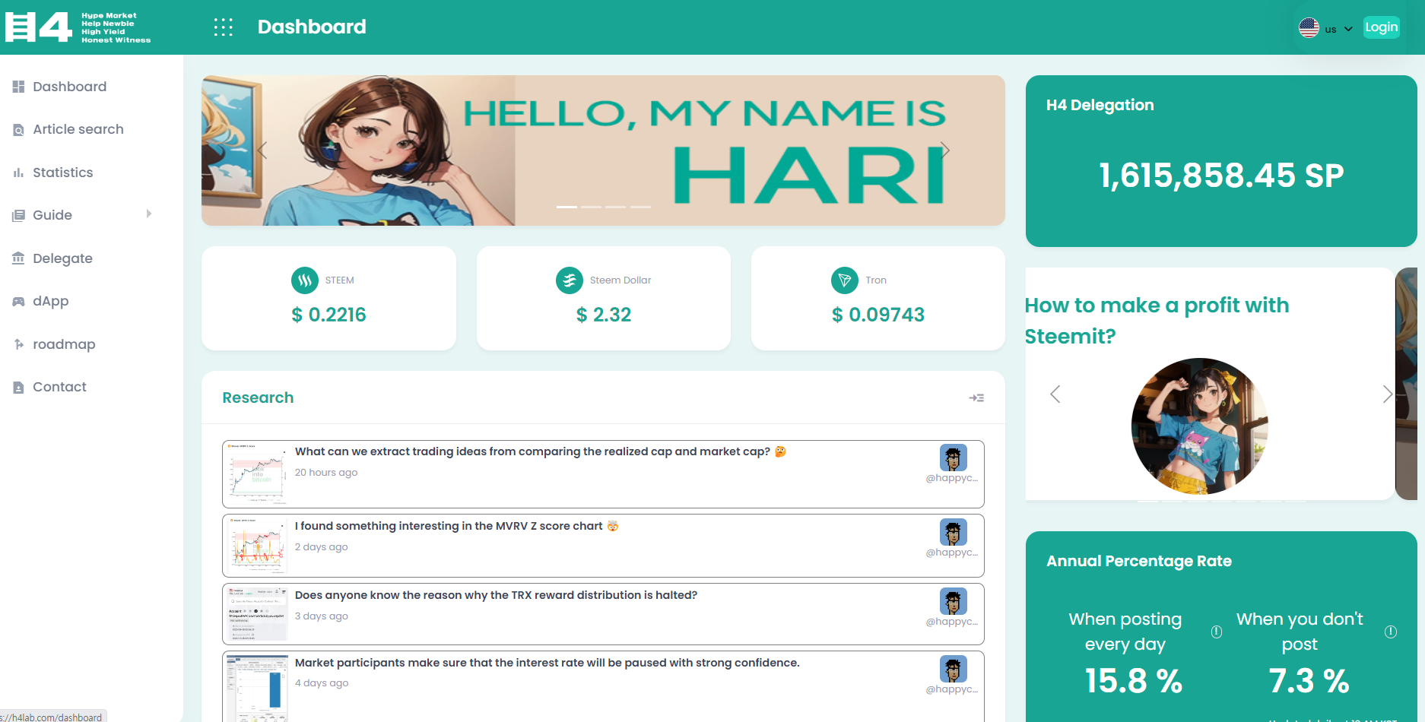
Task: Click the 'Annual Percentage Rate' card title
Action: (1139, 561)
